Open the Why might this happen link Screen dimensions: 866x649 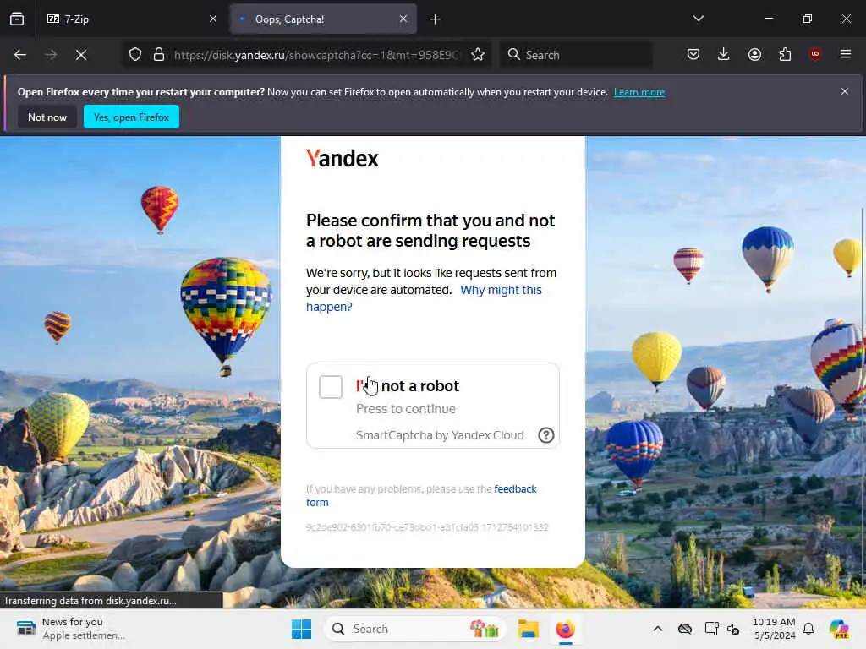pyautogui.click(x=424, y=298)
